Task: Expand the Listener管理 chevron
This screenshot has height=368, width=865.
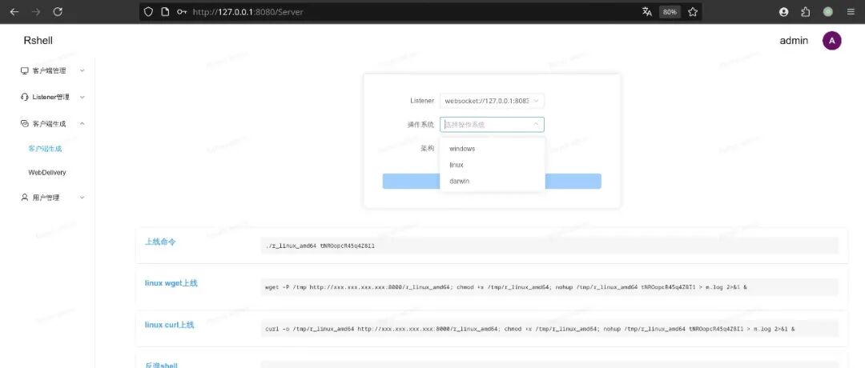Action: 82,97
